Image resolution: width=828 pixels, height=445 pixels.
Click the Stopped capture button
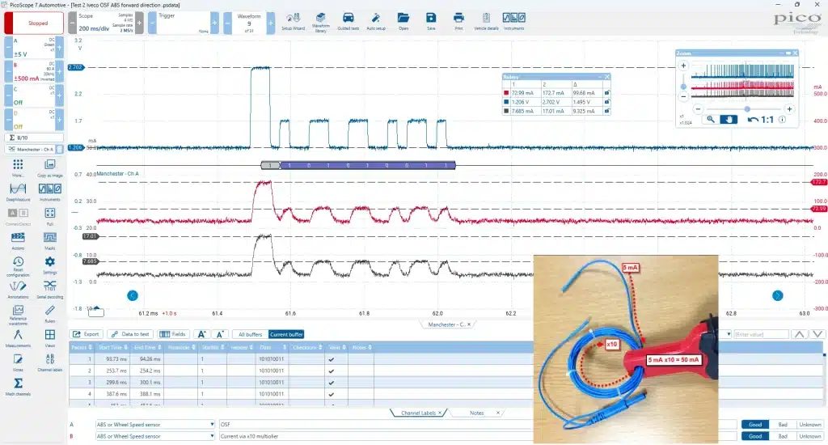[x=34, y=23]
